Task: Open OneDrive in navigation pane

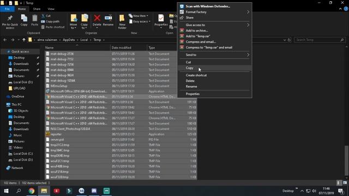Action: [17, 96]
